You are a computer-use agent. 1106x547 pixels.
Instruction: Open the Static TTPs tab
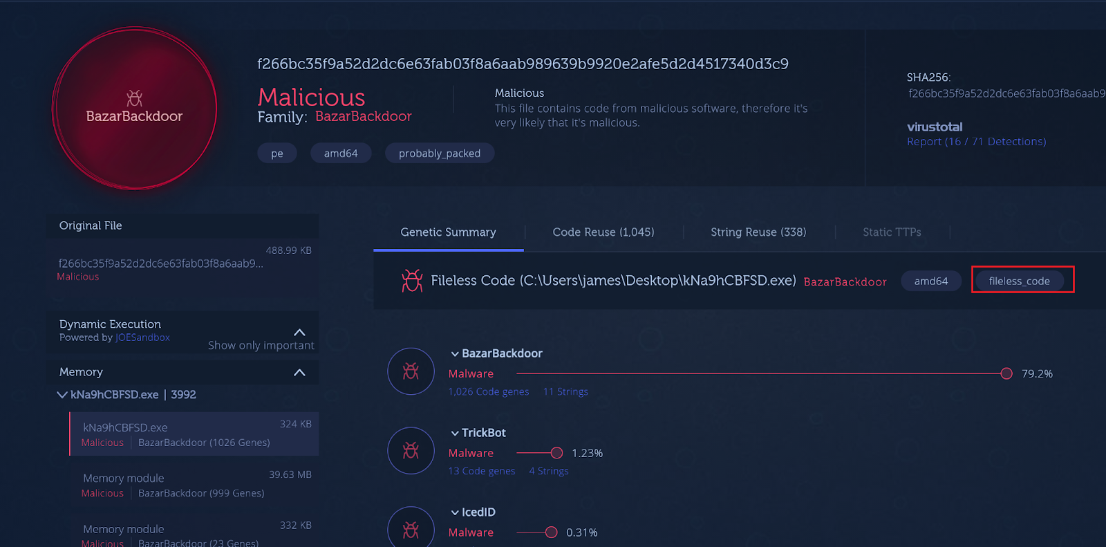(892, 232)
